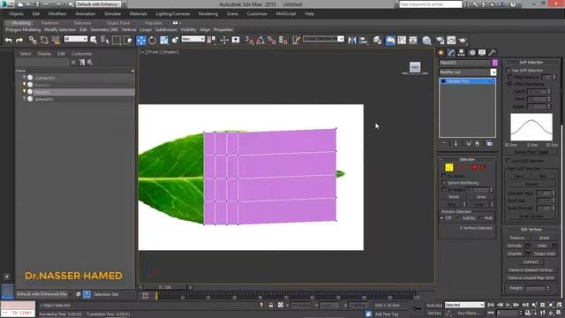Toggle the Ignore Backfacing checkbox
Viewport: 565px width, 318px height.
point(444,183)
